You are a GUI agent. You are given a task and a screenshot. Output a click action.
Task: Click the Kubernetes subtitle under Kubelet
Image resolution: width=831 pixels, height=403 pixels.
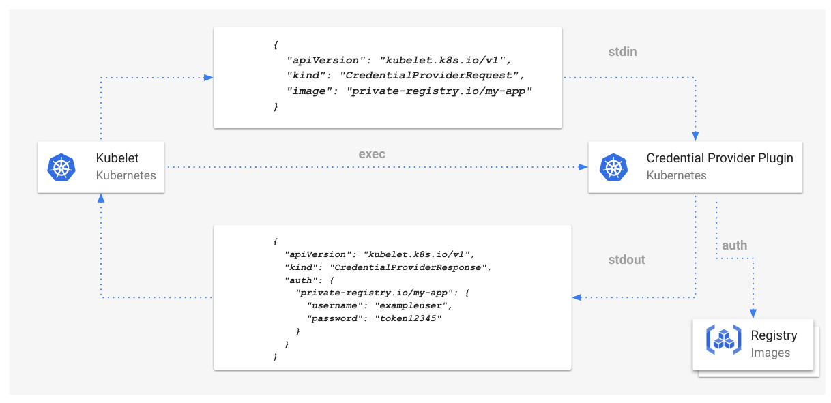click(126, 175)
